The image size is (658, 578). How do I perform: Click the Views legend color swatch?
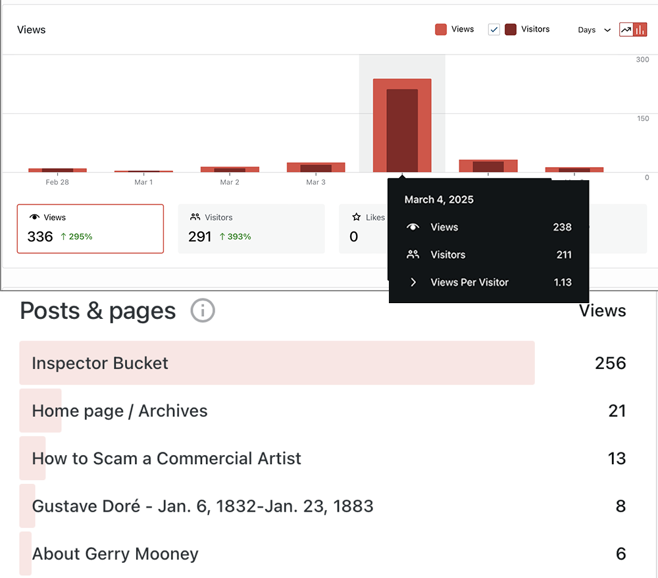tap(441, 30)
